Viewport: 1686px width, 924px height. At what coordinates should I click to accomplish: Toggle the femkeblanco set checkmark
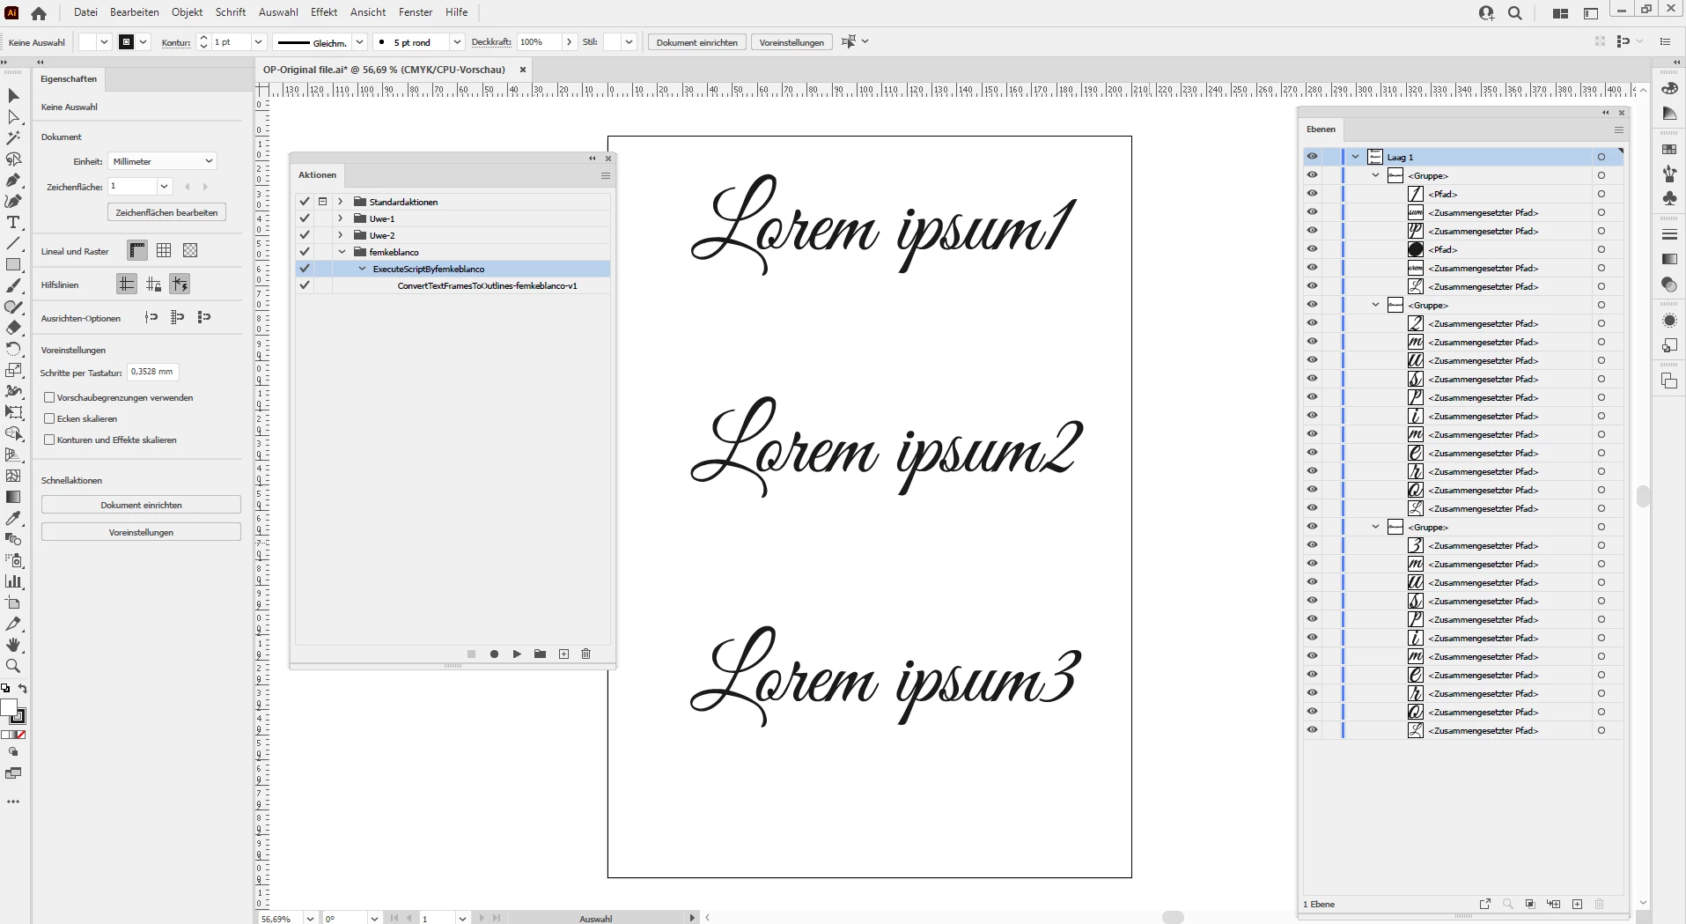tap(305, 252)
